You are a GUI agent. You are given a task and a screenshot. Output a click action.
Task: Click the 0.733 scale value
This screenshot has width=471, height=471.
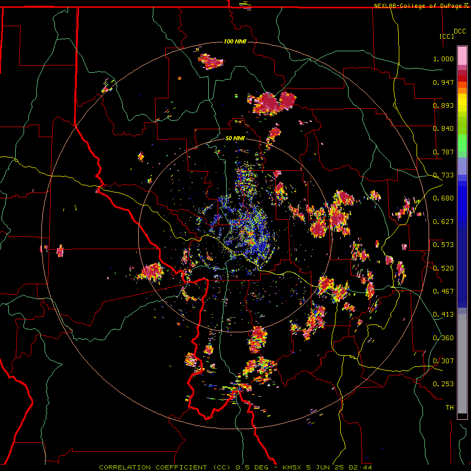pyautogui.click(x=443, y=175)
